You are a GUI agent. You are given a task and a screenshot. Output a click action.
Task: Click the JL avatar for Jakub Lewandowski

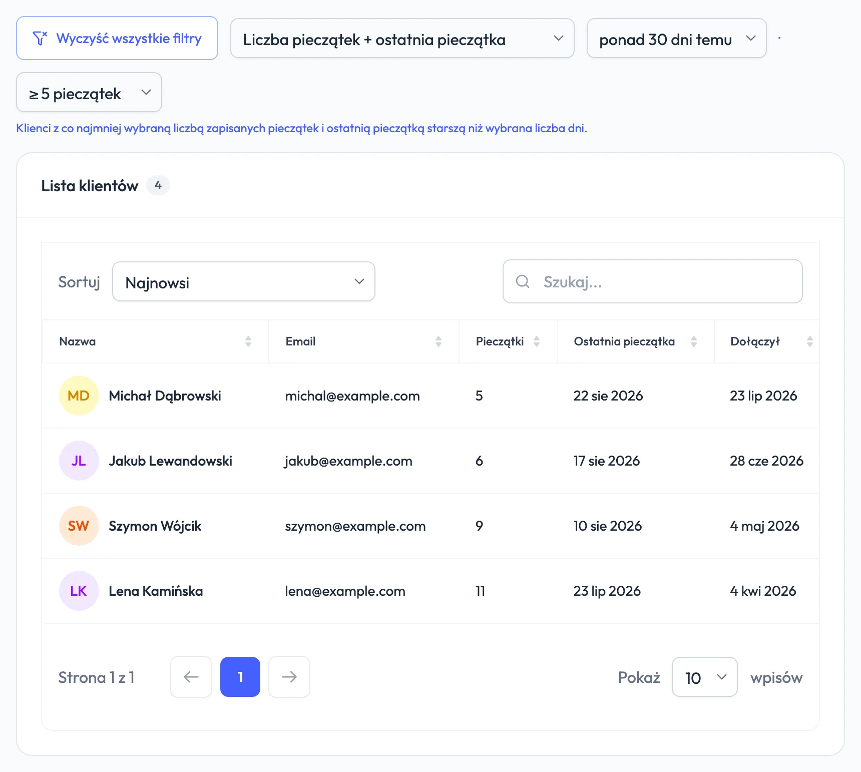79,461
